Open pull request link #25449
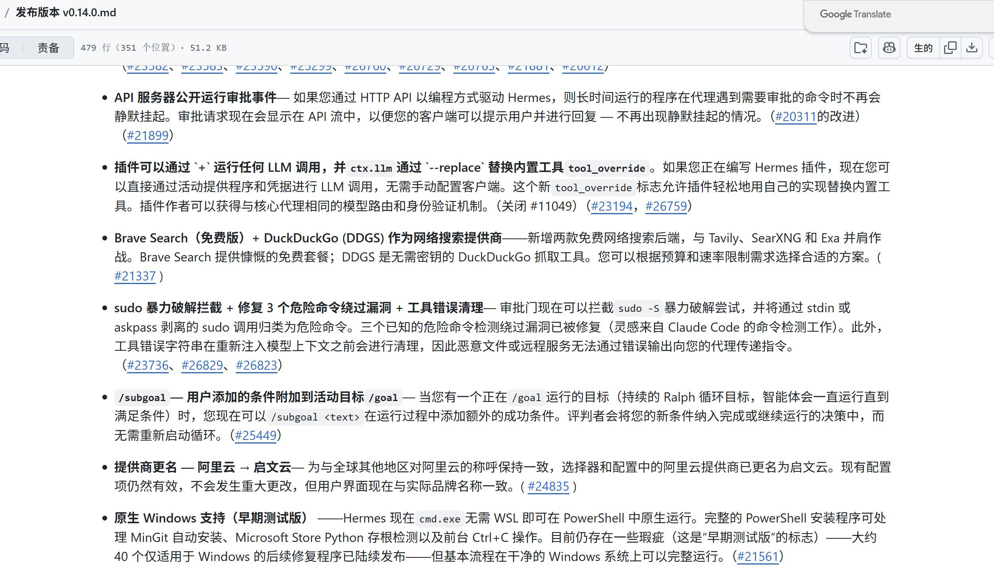 pos(256,436)
